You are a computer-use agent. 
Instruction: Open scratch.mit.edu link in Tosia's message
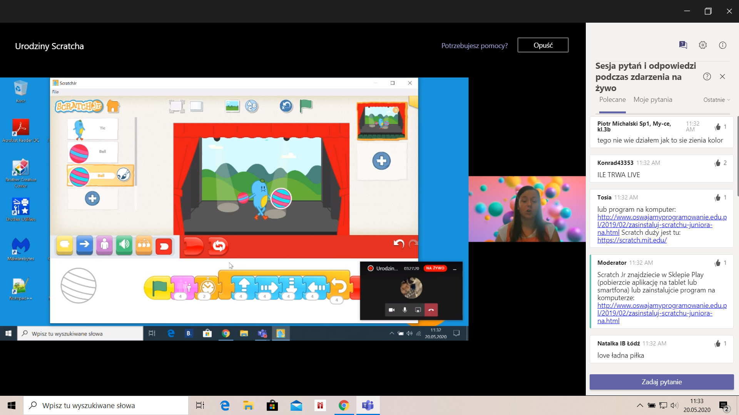point(632,240)
